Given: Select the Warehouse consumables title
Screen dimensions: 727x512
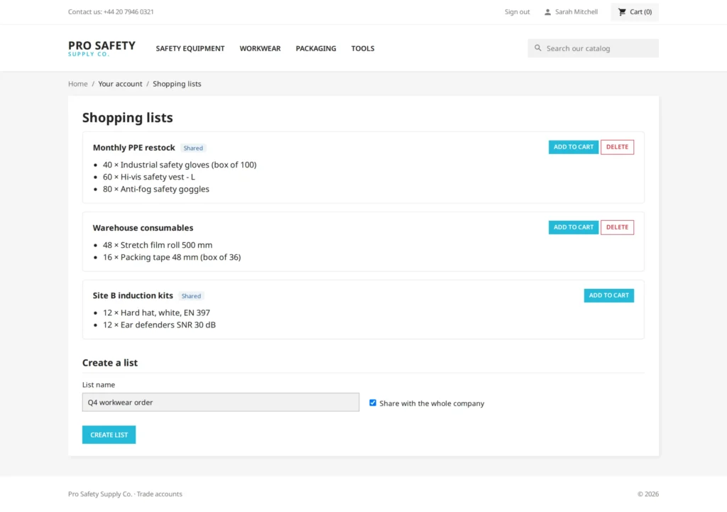Looking at the screenshot, I should pyautogui.click(x=143, y=228).
